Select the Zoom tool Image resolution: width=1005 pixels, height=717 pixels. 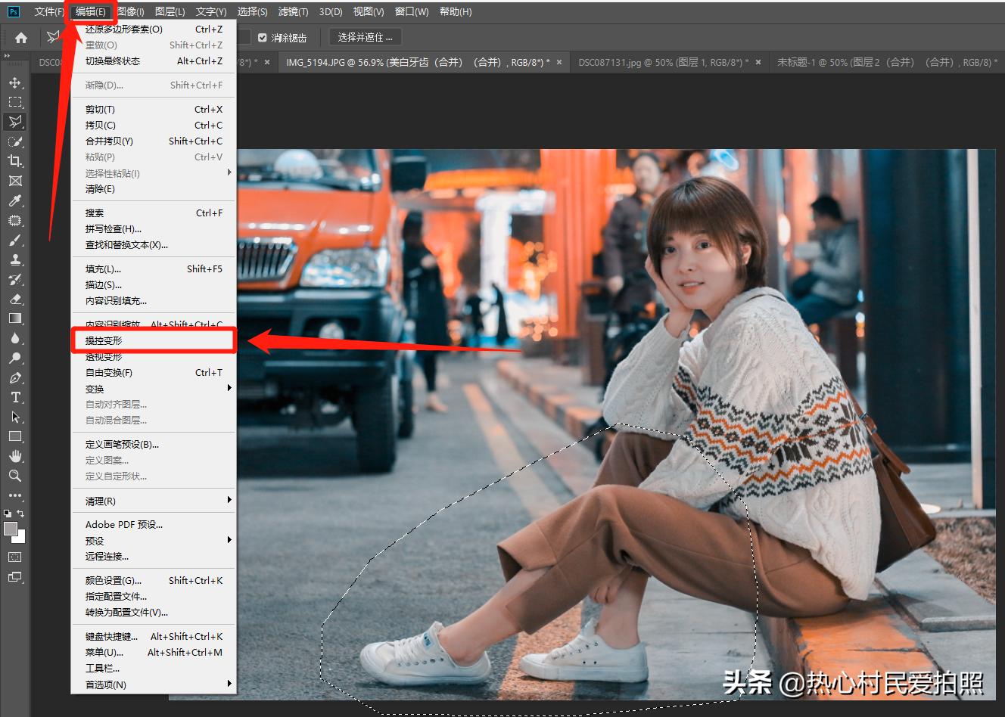pos(15,476)
